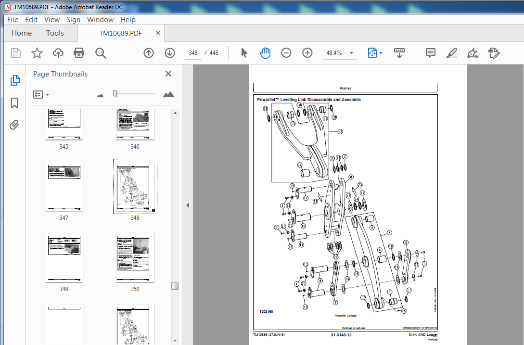
Task: Zoom out with minus button
Action: point(286,53)
